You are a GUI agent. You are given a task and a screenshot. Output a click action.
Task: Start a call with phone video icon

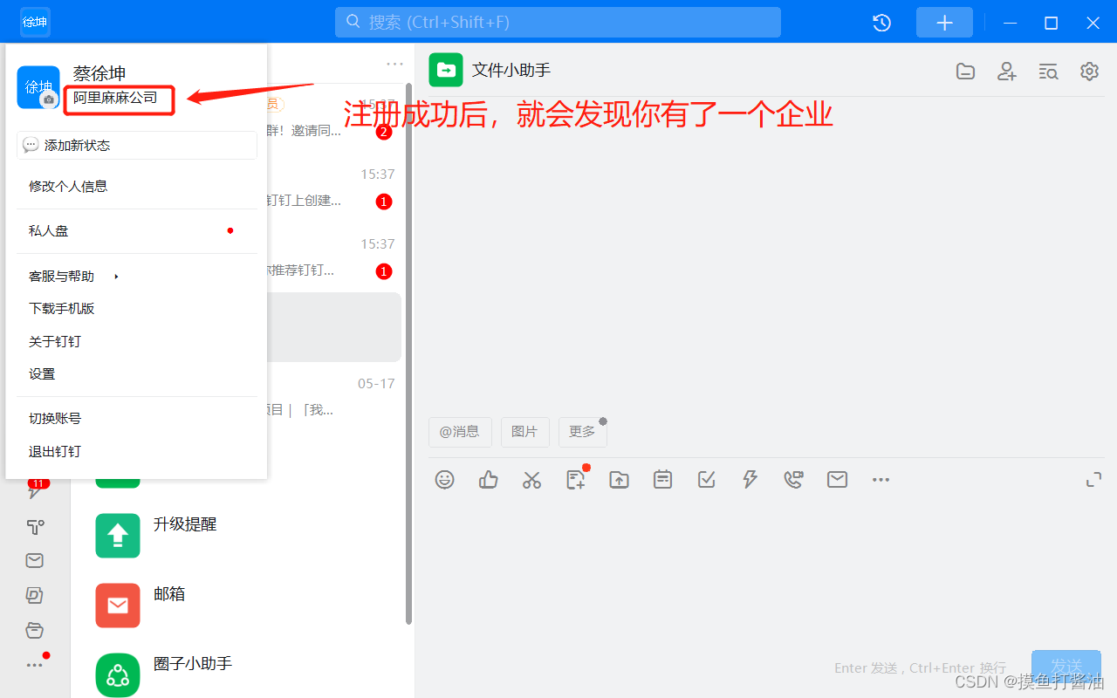[x=793, y=479]
